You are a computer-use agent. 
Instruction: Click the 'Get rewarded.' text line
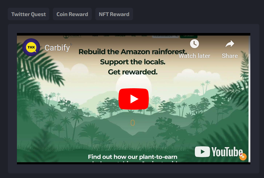click(x=133, y=72)
